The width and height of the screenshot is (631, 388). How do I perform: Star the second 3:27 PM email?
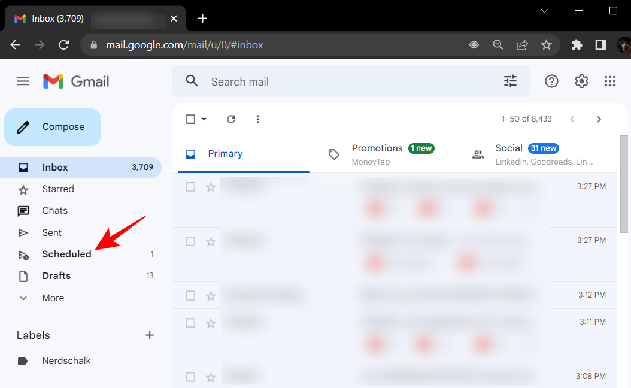click(x=211, y=241)
